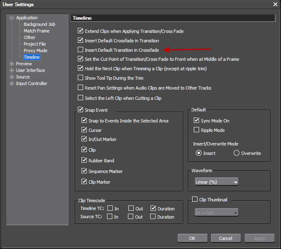Viewport: 281px width, 249px height.
Task: Open Background Job settings
Action: tap(39, 24)
